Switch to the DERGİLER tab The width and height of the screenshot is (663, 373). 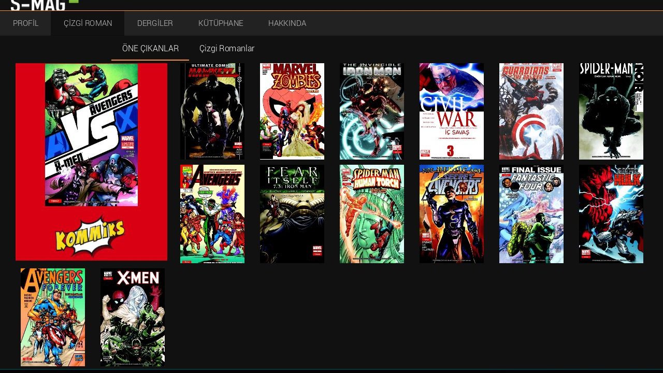(x=154, y=23)
